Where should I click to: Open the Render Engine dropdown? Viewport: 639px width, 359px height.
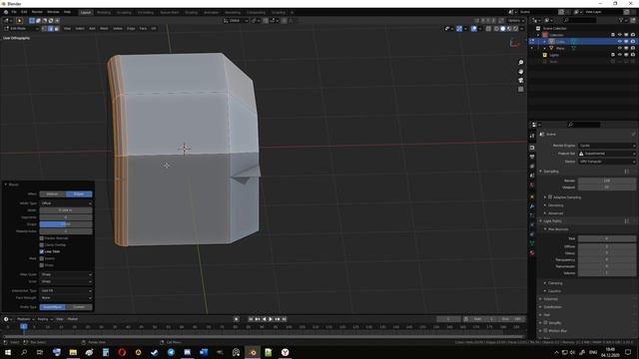[x=607, y=146]
